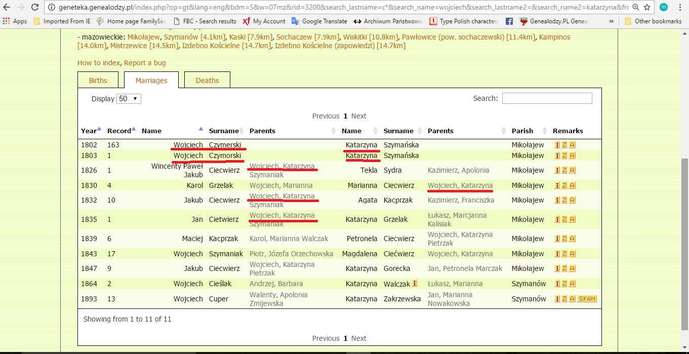Click the A icon in the 1864 row
The height and width of the screenshot is (354, 689).
point(572,284)
